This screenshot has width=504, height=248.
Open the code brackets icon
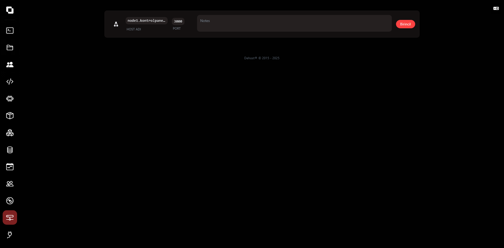point(10,82)
